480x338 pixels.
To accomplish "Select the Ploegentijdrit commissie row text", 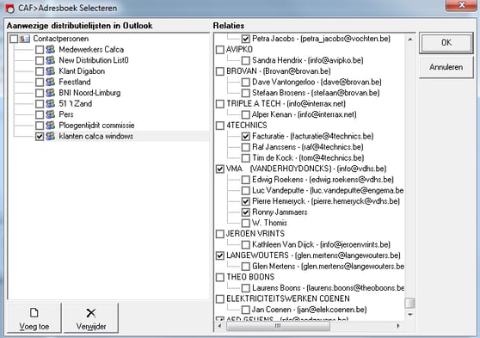I will coord(96,126).
